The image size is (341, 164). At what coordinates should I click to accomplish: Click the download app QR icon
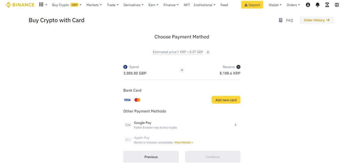pyautogui.click(x=327, y=5)
